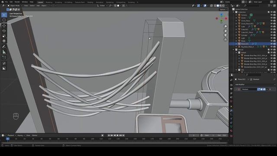Screen dimensions: 277x156
Task: Toggle Boolean modifier edit mode display
Action: point(259,89)
